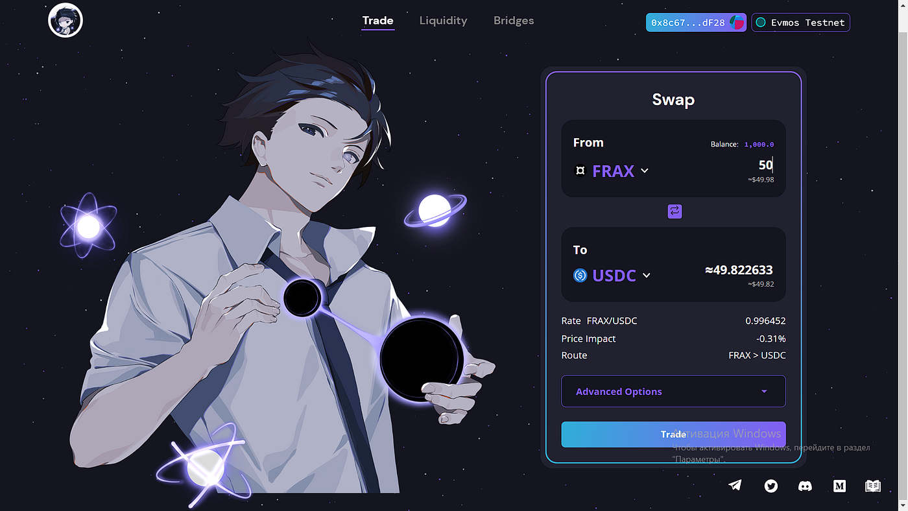Screen dimensions: 908x511
Task: Click the Trade submit button
Action: [x=673, y=434]
